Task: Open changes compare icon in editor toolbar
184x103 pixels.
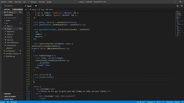Action: [178, 6]
